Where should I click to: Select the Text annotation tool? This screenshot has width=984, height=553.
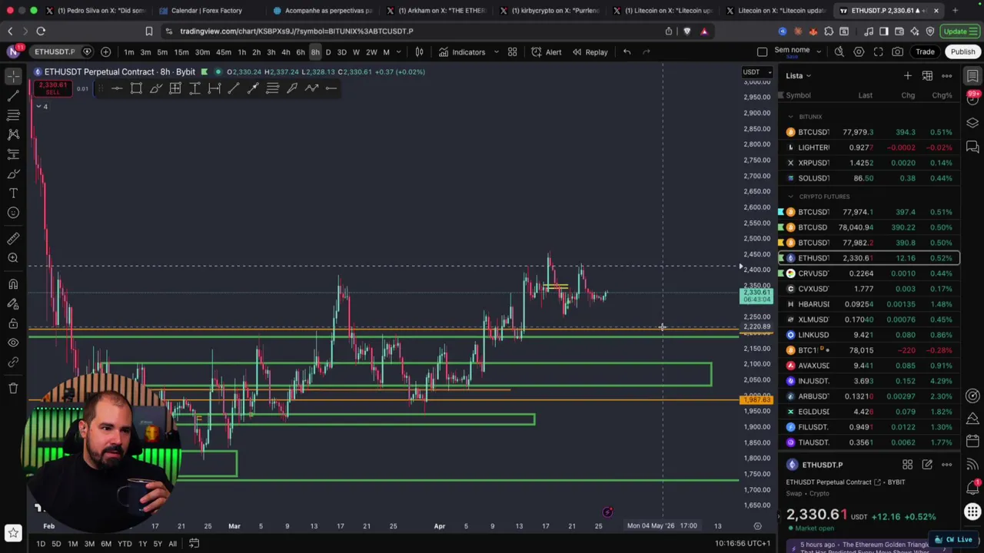13,193
